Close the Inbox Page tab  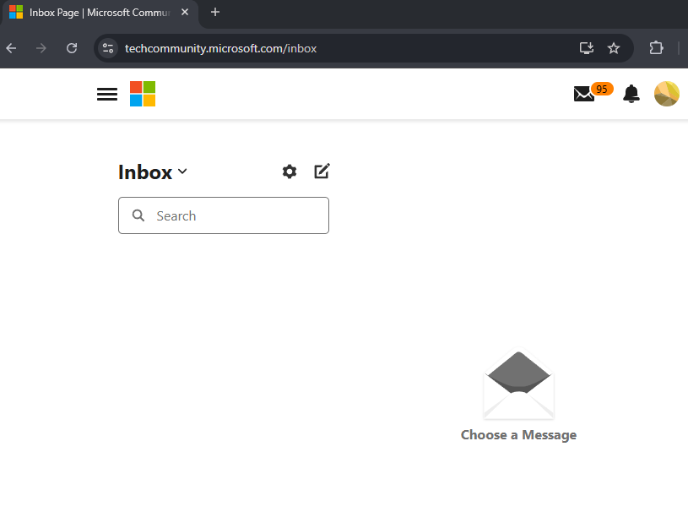[185, 13]
